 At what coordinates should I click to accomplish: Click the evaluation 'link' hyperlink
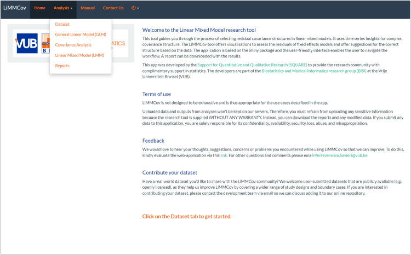coord(224,155)
